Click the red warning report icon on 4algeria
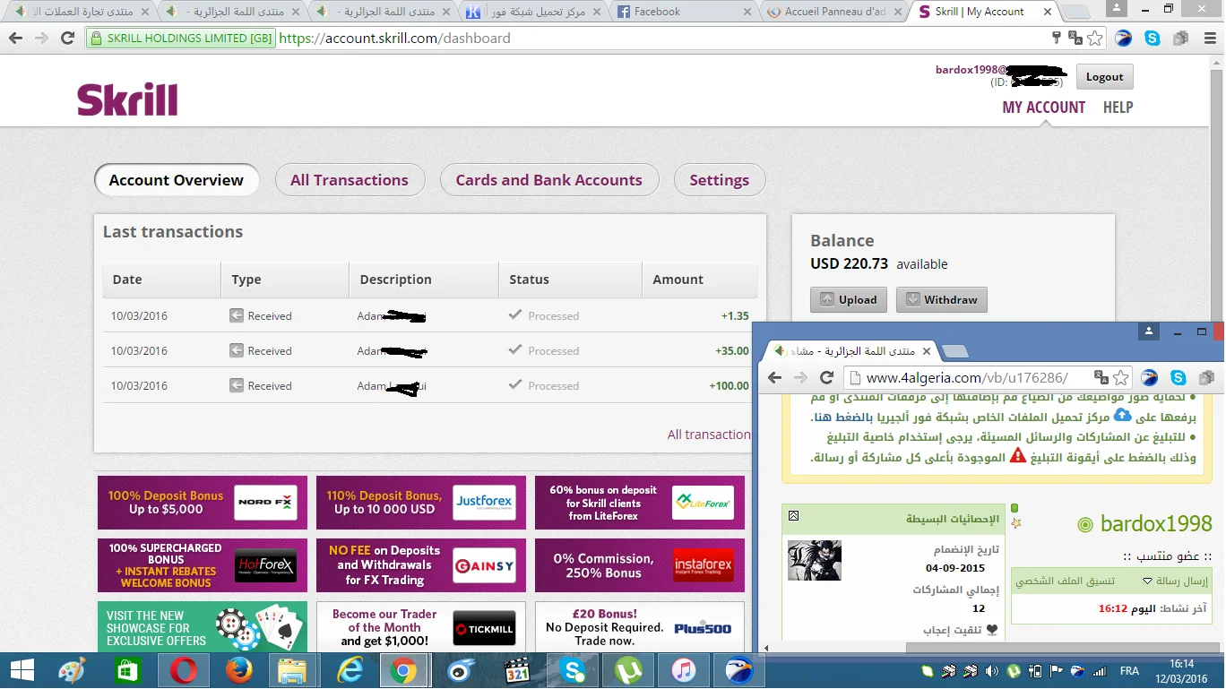Image resolution: width=1226 pixels, height=689 pixels. (x=1018, y=456)
